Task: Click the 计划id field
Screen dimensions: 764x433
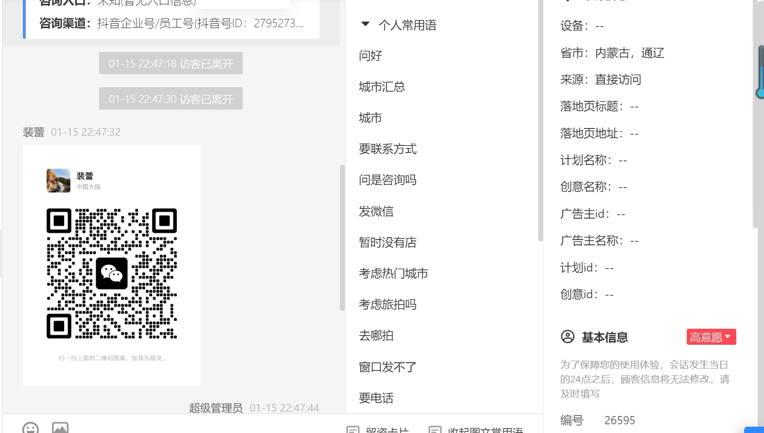Action: pos(587,268)
